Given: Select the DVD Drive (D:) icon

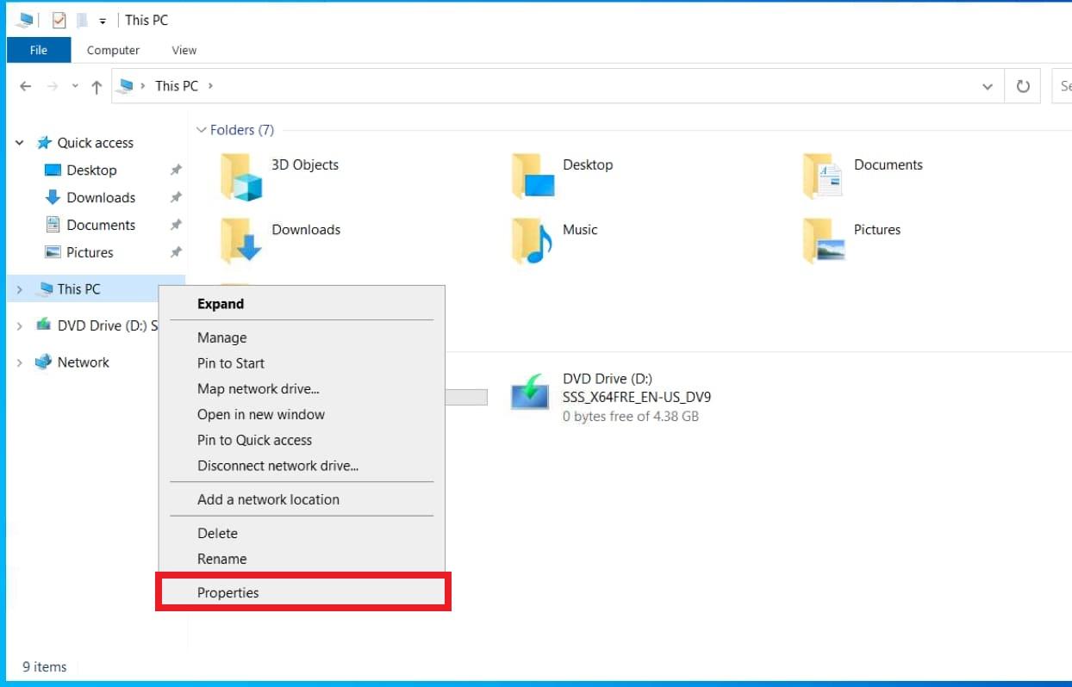Looking at the screenshot, I should (531, 392).
